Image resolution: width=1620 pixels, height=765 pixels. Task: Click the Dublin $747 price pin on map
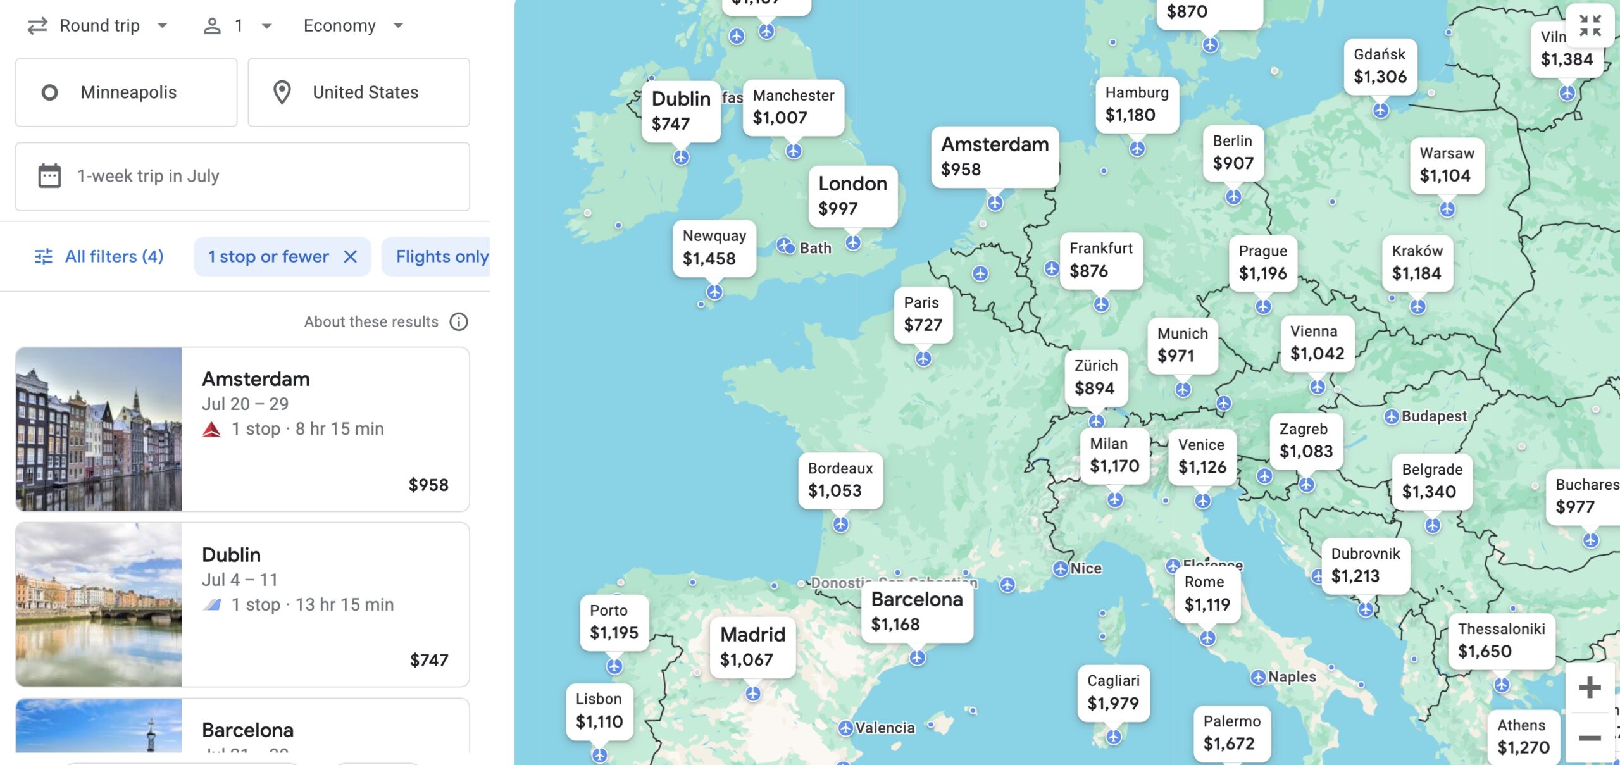coord(682,111)
